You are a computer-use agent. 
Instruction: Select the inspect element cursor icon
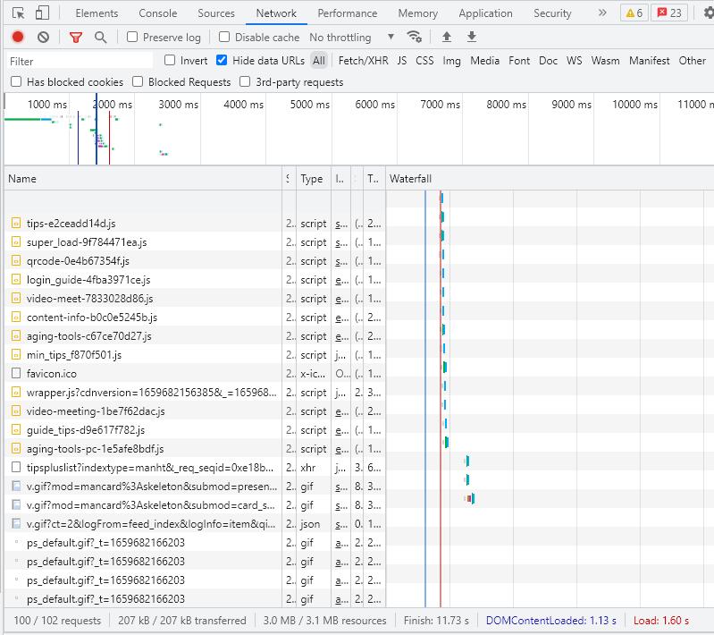coord(19,13)
